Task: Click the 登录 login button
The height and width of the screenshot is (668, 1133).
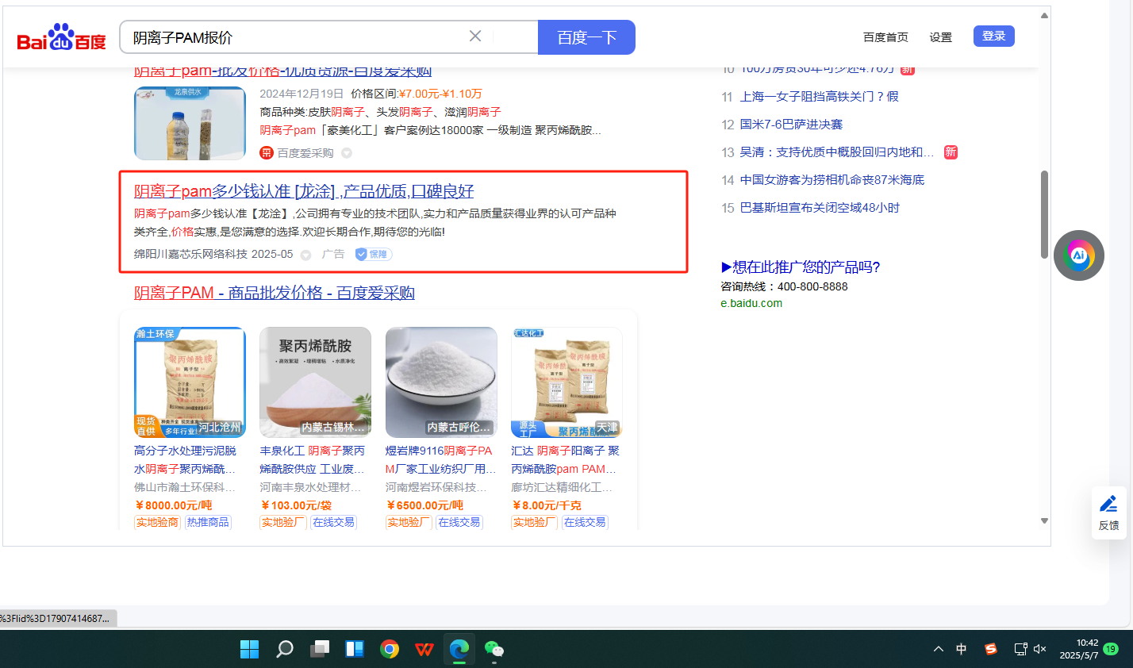Action: tap(994, 36)
